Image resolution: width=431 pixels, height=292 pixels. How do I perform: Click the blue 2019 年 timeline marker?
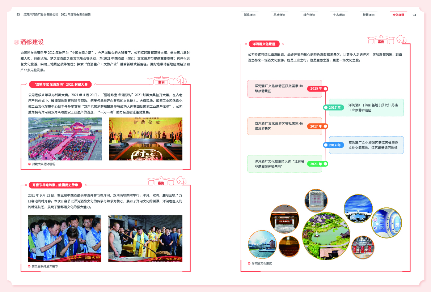pos(333,145)
